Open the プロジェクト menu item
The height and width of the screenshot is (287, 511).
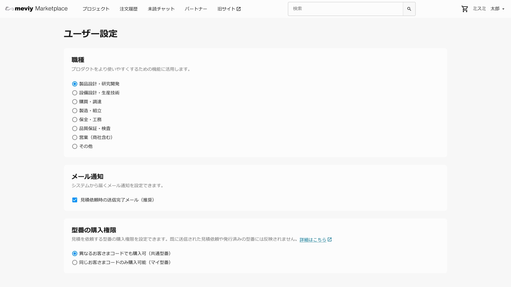tap(96, 9)
